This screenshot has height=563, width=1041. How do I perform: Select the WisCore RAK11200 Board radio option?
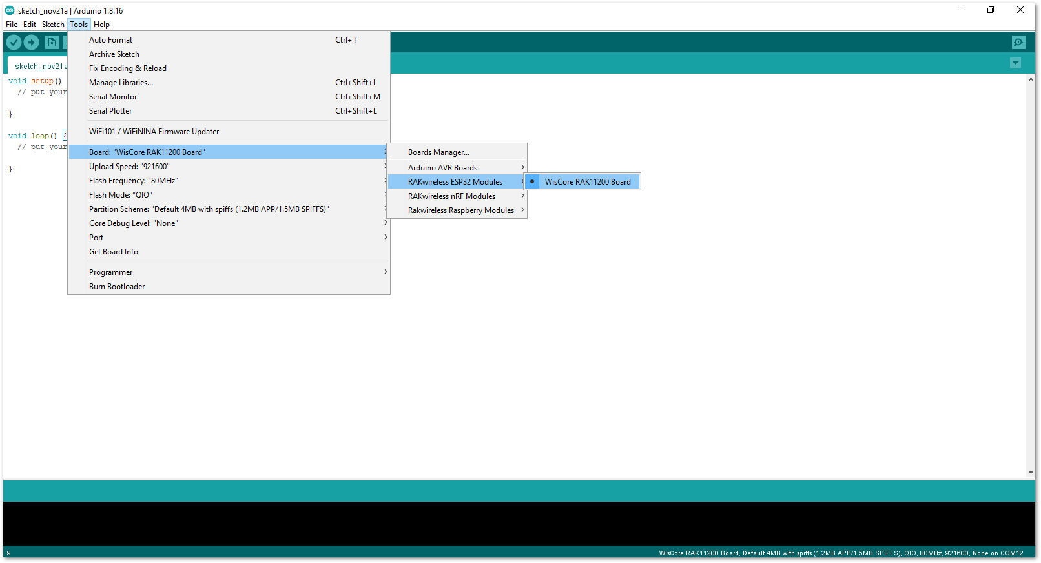(583, 182)
